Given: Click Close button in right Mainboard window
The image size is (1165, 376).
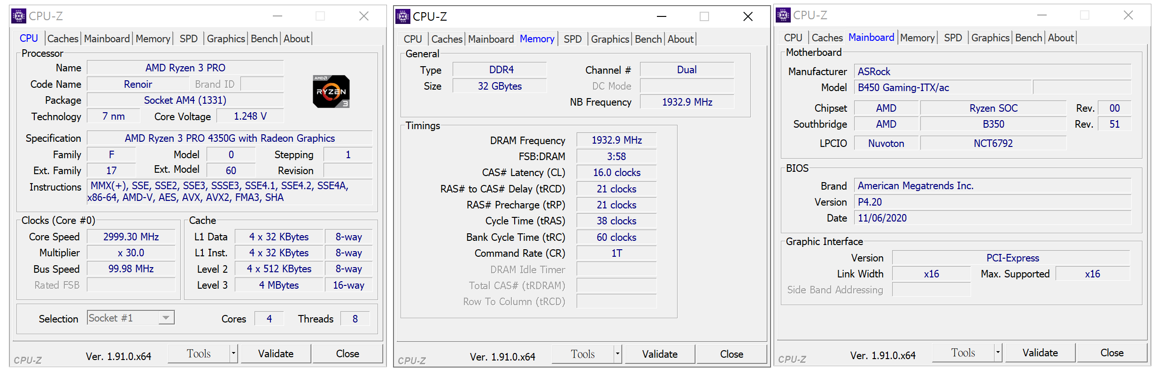Looking at the screenshot, I should (x=1112, y=353).
